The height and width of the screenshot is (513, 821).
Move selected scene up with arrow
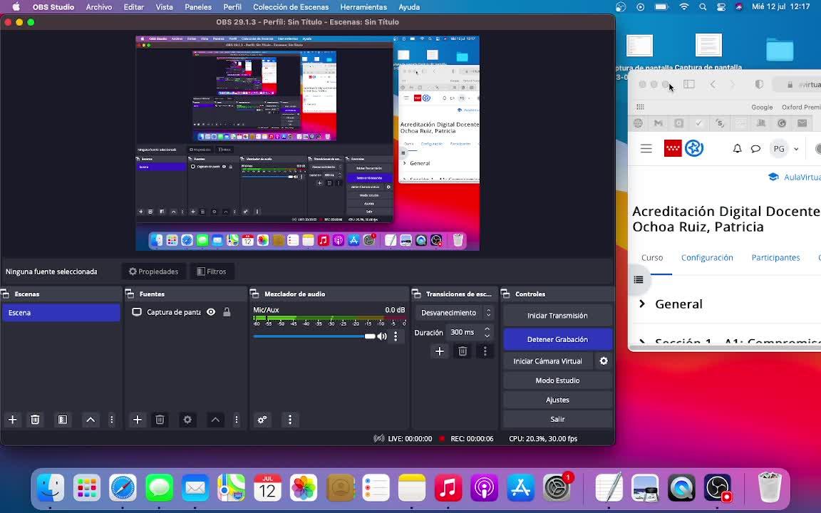coord(91,420)
